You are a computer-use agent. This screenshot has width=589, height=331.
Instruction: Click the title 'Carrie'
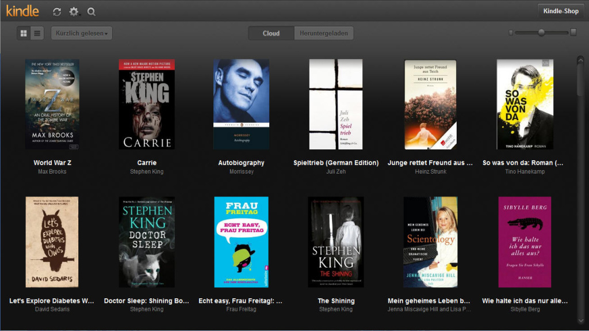[147, 163]
